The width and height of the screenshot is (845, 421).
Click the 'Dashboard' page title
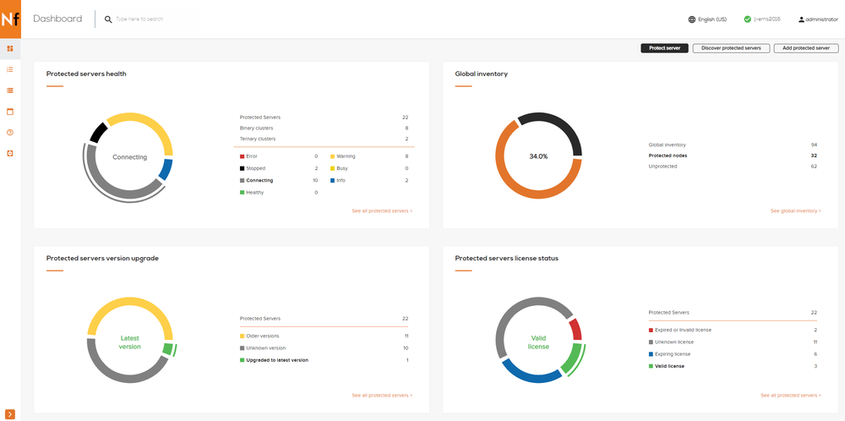(57, 19)
